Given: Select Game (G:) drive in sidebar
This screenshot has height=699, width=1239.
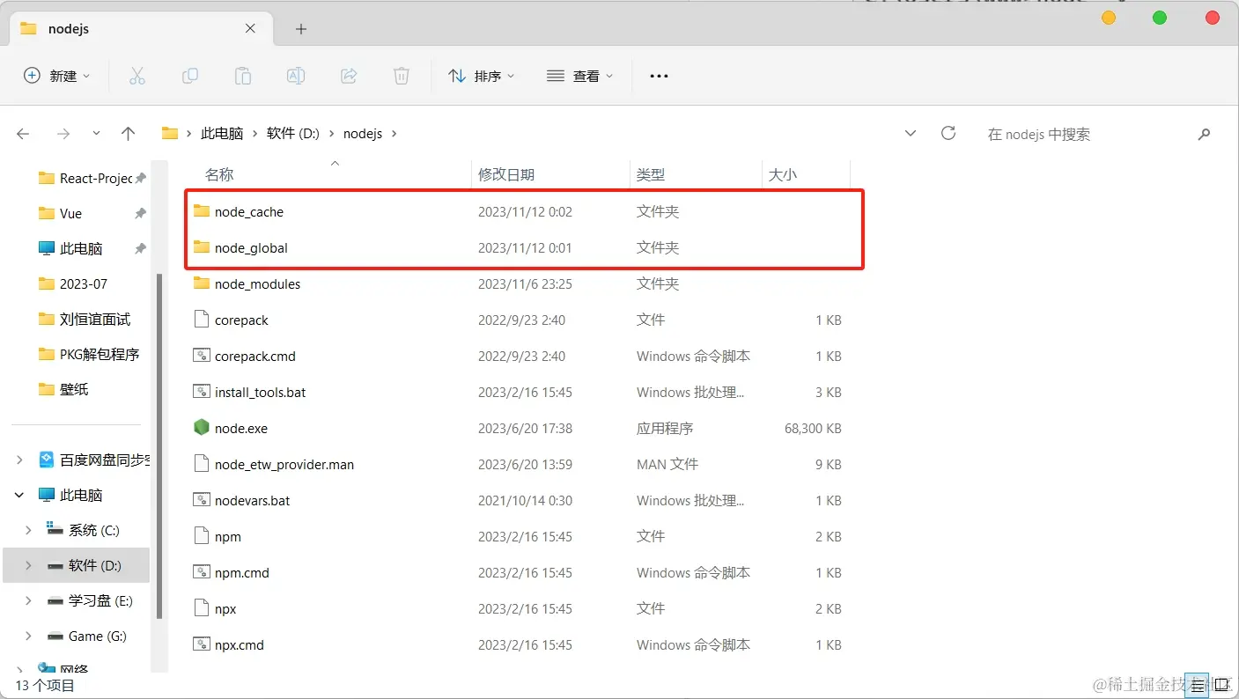Looking at the screenshot, I should (87, 636).
